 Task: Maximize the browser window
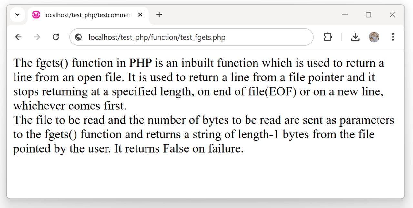368,15
